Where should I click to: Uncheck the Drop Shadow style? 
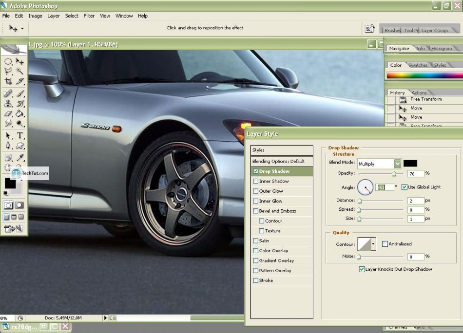[x=256, y=171]
